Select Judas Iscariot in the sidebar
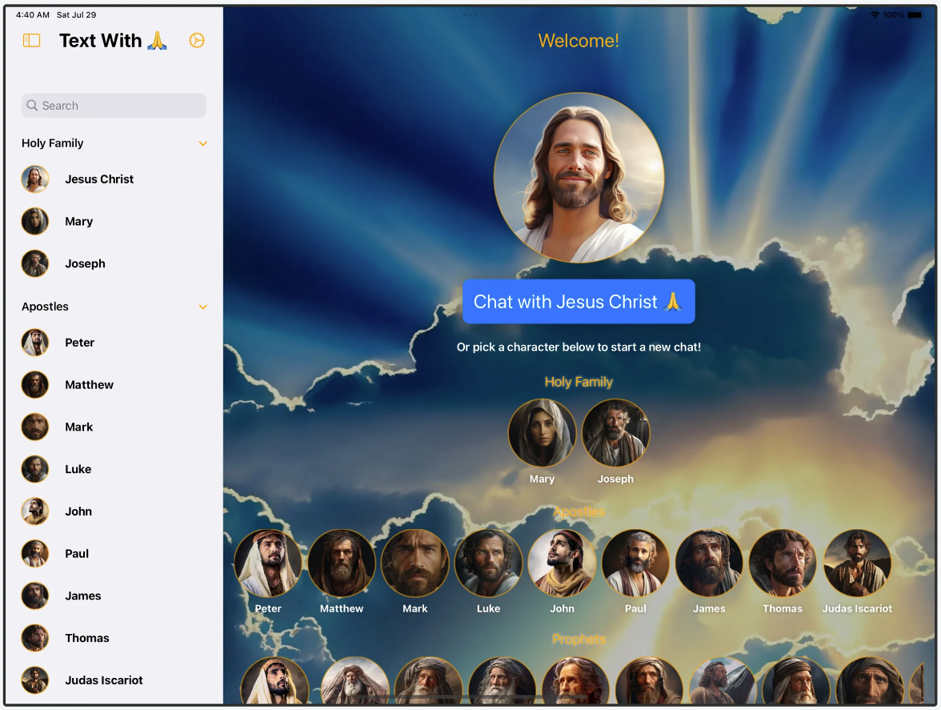The image size is (941, 710). (x=114, y=680)
